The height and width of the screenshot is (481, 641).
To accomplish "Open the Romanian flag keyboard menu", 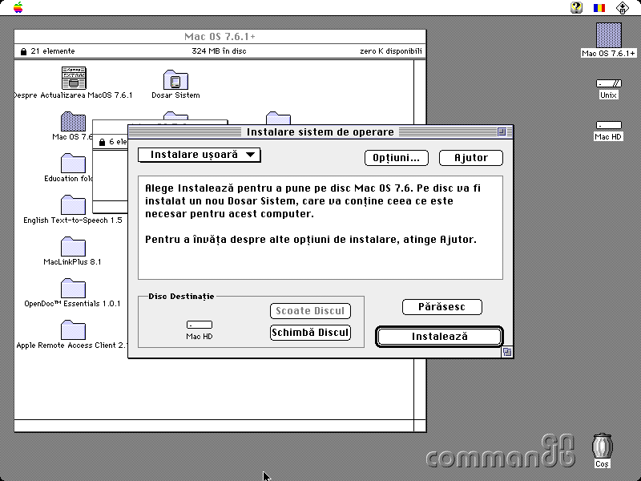I will pyautogui.click(x=599, y=7).
